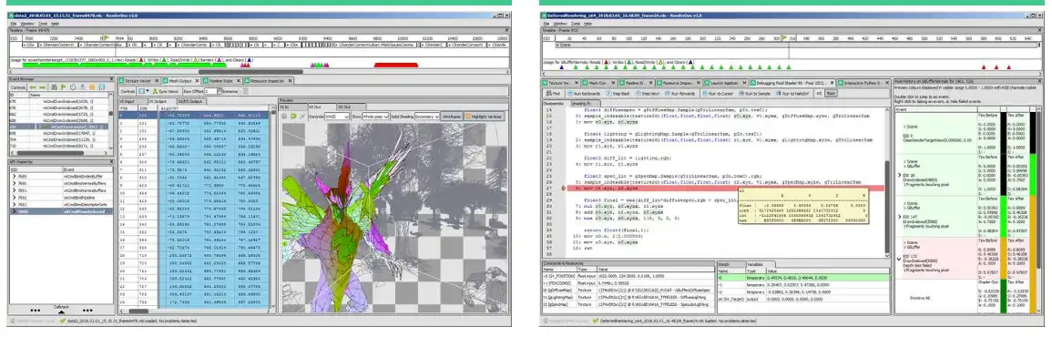Screen dimensions: 1052x337
Task: Open Window menu in dota2 RenderDoc window
Action: 26,23
